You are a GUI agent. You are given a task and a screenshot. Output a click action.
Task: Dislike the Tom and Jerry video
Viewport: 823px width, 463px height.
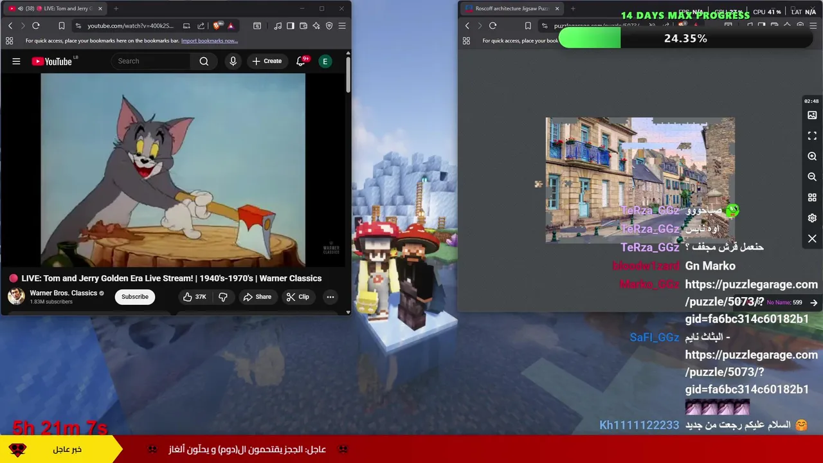click(x=223, y=296)
